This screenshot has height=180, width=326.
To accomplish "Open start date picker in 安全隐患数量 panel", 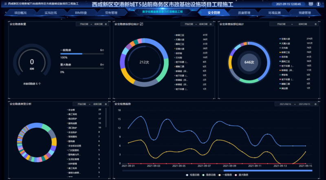I will pos(84,24).
